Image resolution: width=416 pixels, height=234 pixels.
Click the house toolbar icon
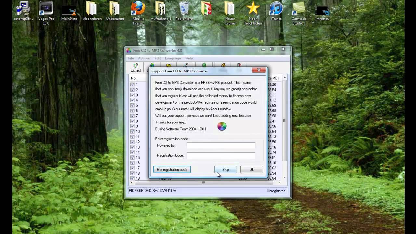pos(223,65)
